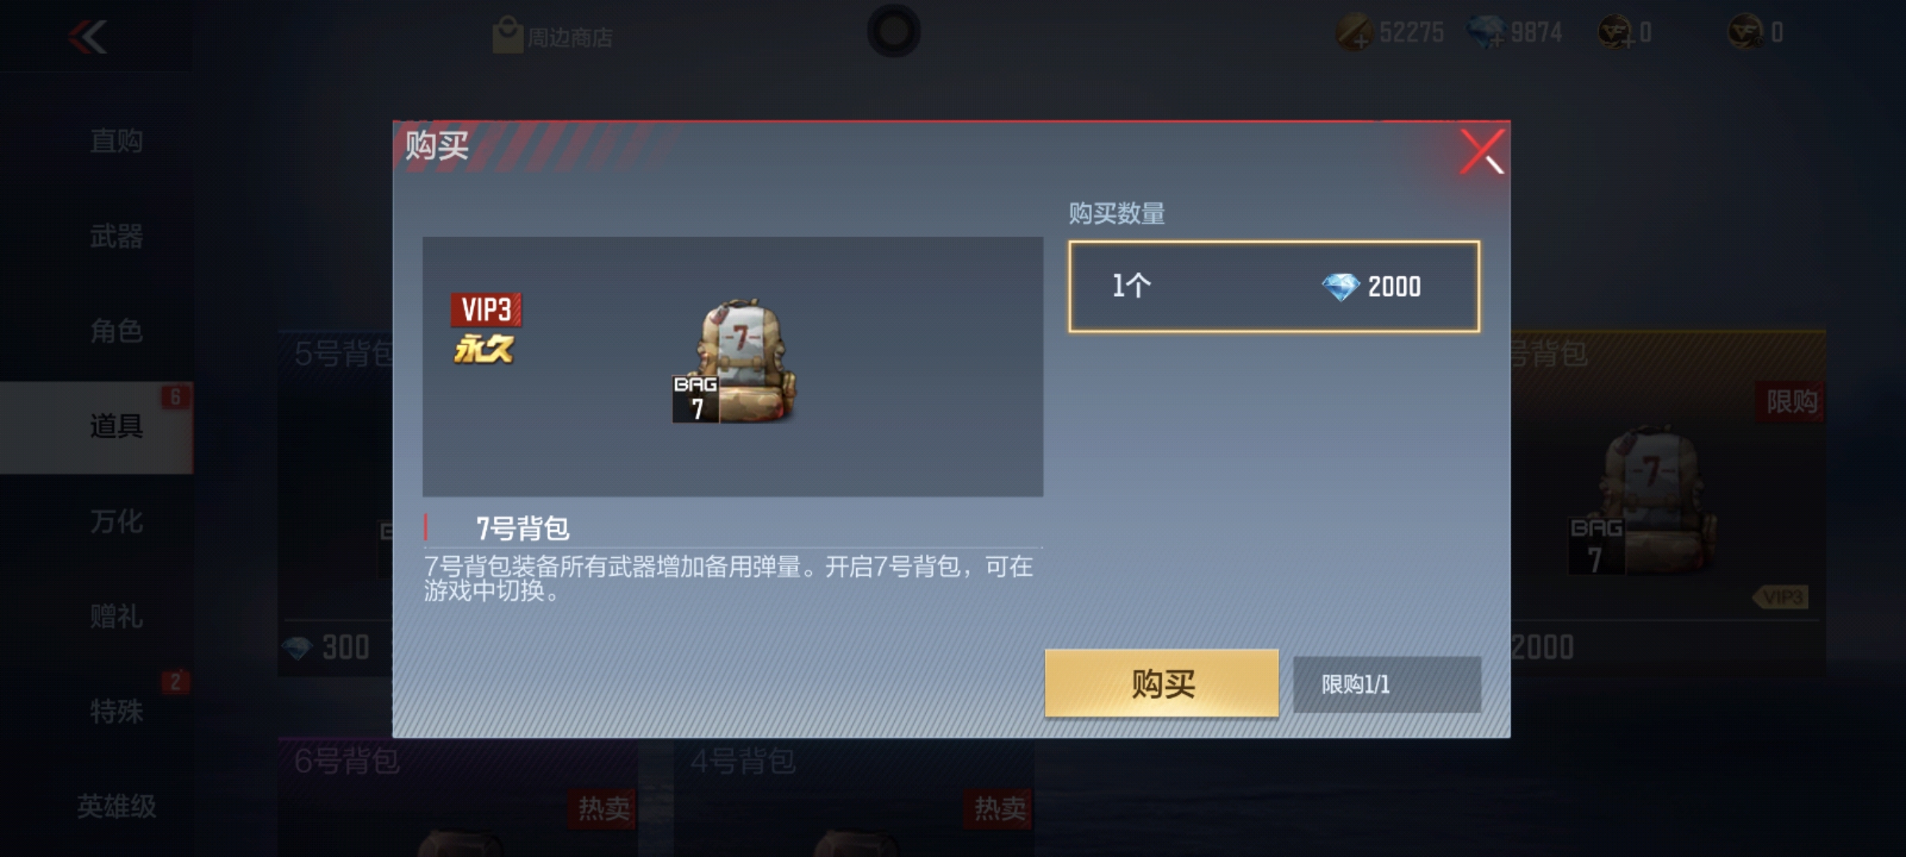
Task: Click the 7号背包 backpack image in dialog
Action: tap(735, 361)
